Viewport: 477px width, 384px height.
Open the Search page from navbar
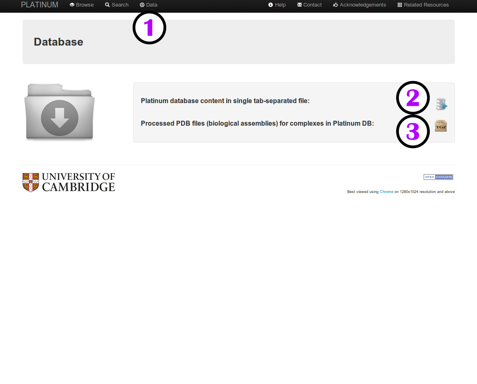[x=117, y=5]
